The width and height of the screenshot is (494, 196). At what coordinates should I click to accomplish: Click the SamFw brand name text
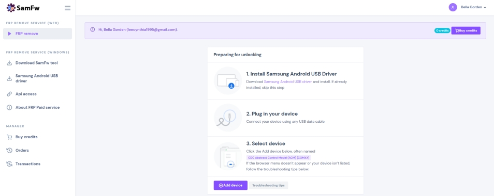(x=28, y=8)
